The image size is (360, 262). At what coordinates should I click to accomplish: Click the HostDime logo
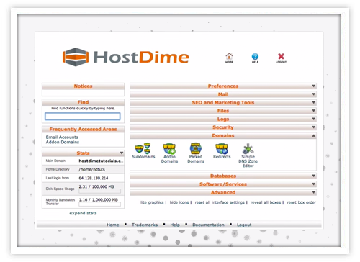[x=126, y=57]
